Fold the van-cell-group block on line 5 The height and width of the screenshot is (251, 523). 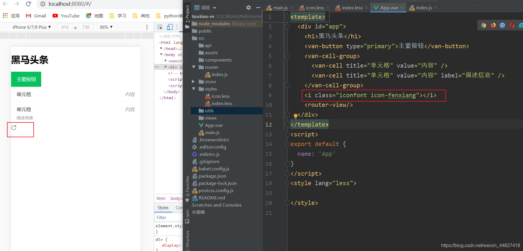pos(287,56)
